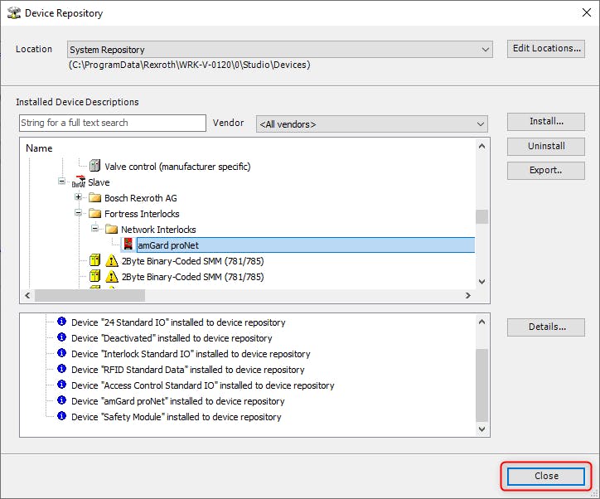Expand the Bosch Rexroth AG node
600x499 pixels.
point(79,197)
